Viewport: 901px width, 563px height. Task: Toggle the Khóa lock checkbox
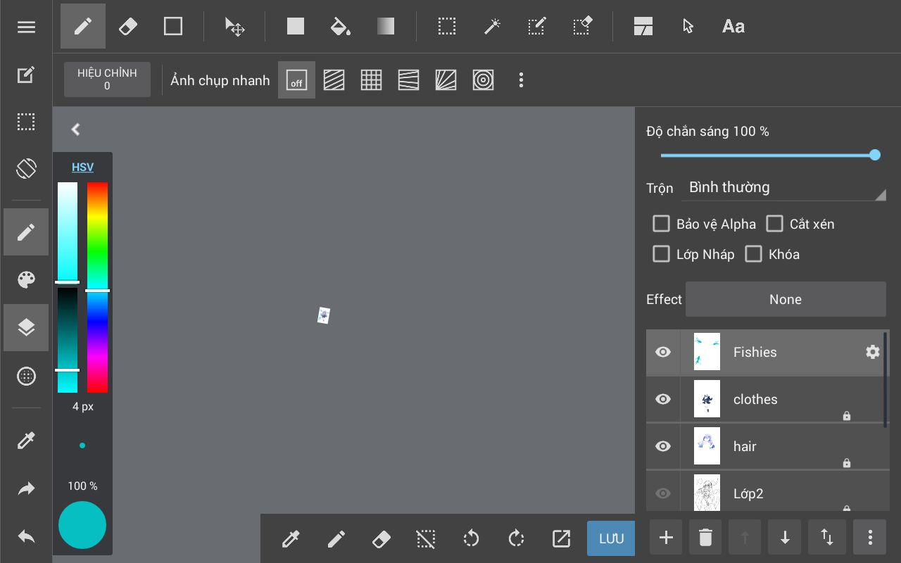(x=754, y=254)
